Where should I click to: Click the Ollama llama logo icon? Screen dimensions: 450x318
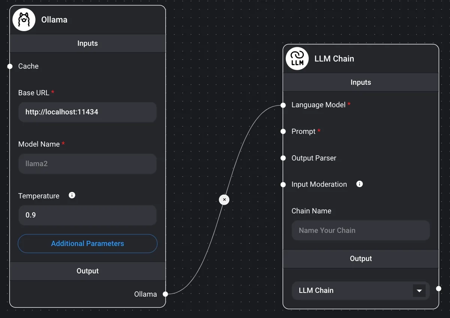[24, 20]
